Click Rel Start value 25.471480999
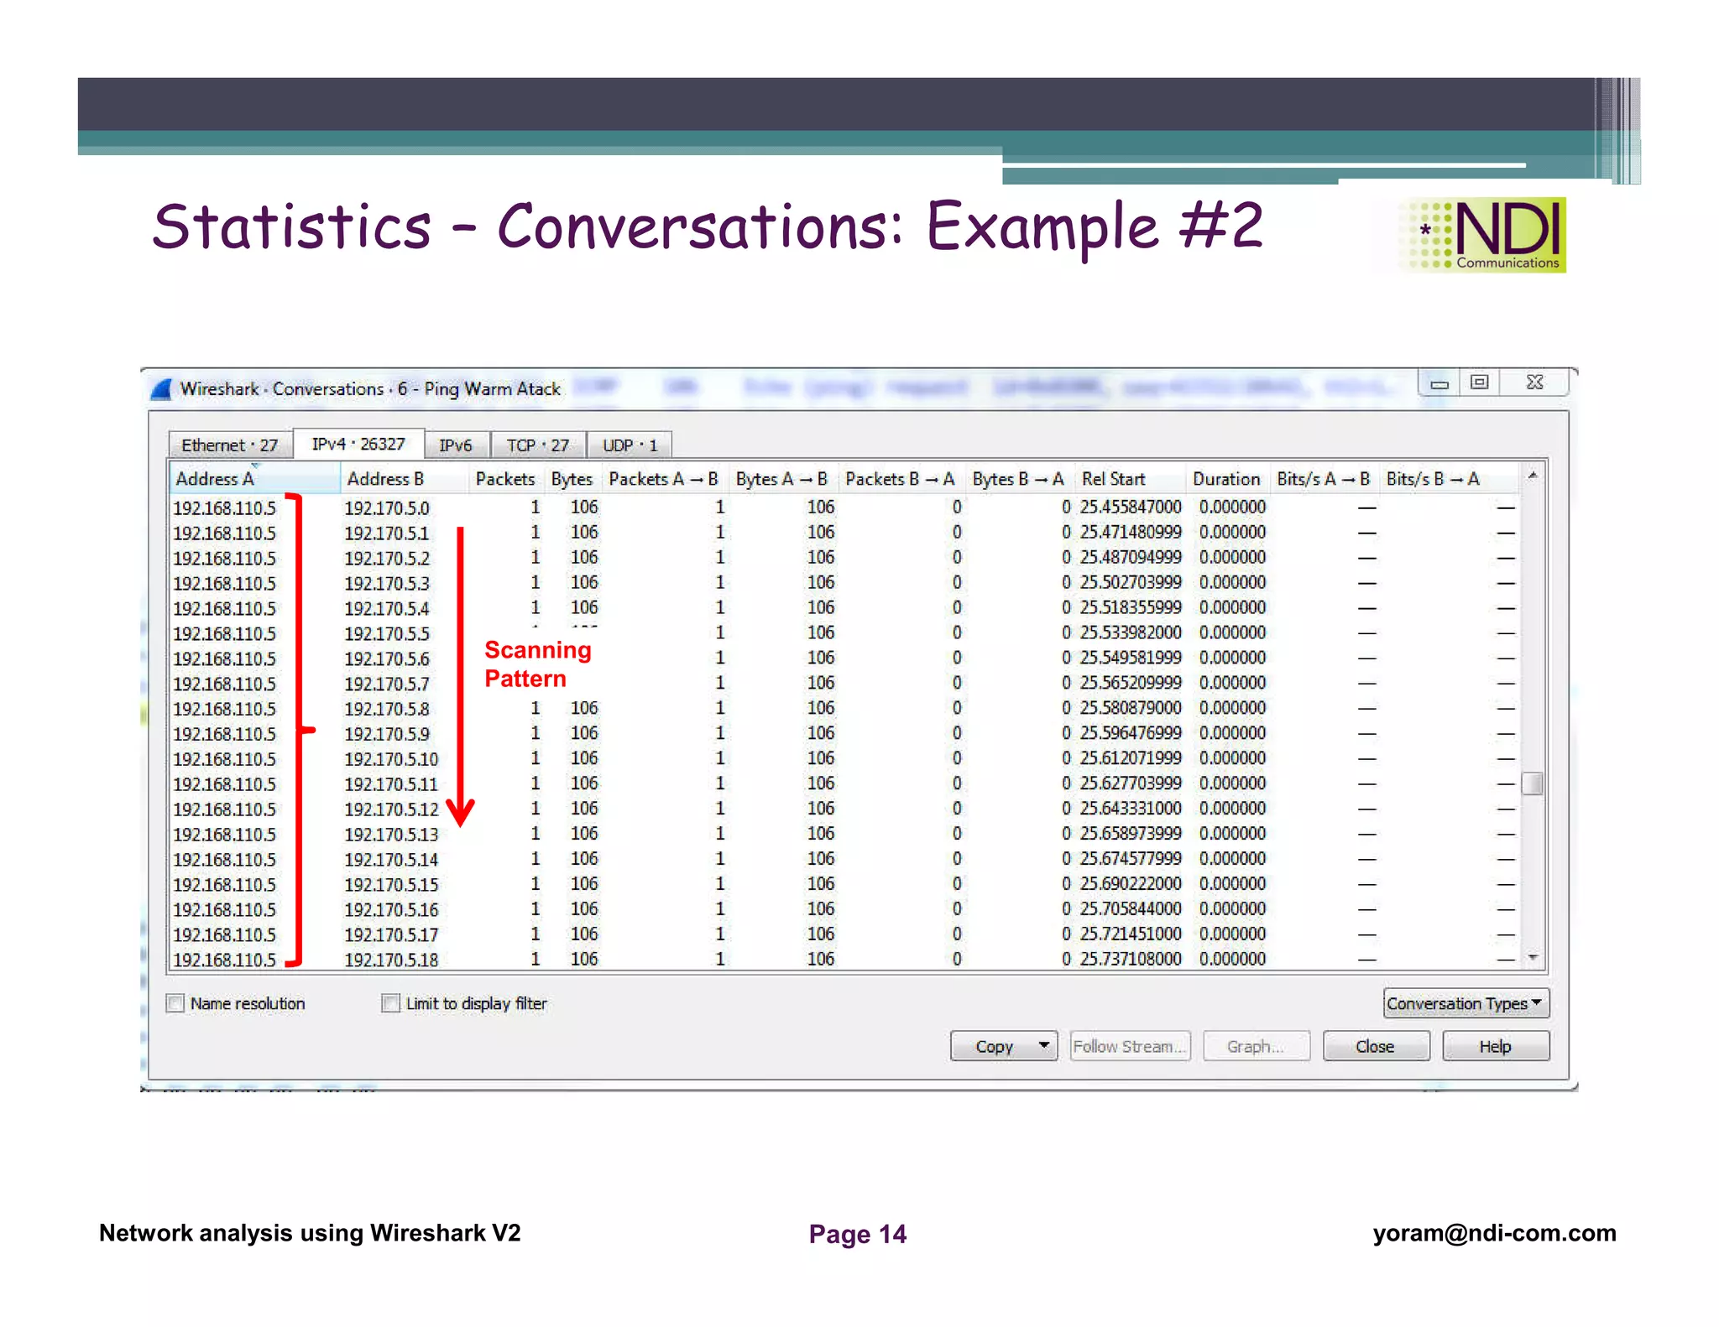 coord(1131,533)
